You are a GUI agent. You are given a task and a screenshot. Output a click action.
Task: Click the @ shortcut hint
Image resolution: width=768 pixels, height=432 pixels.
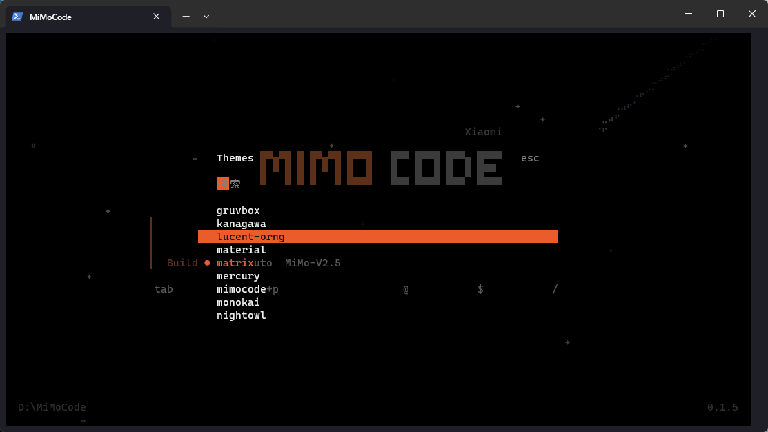tap(406, 289)
